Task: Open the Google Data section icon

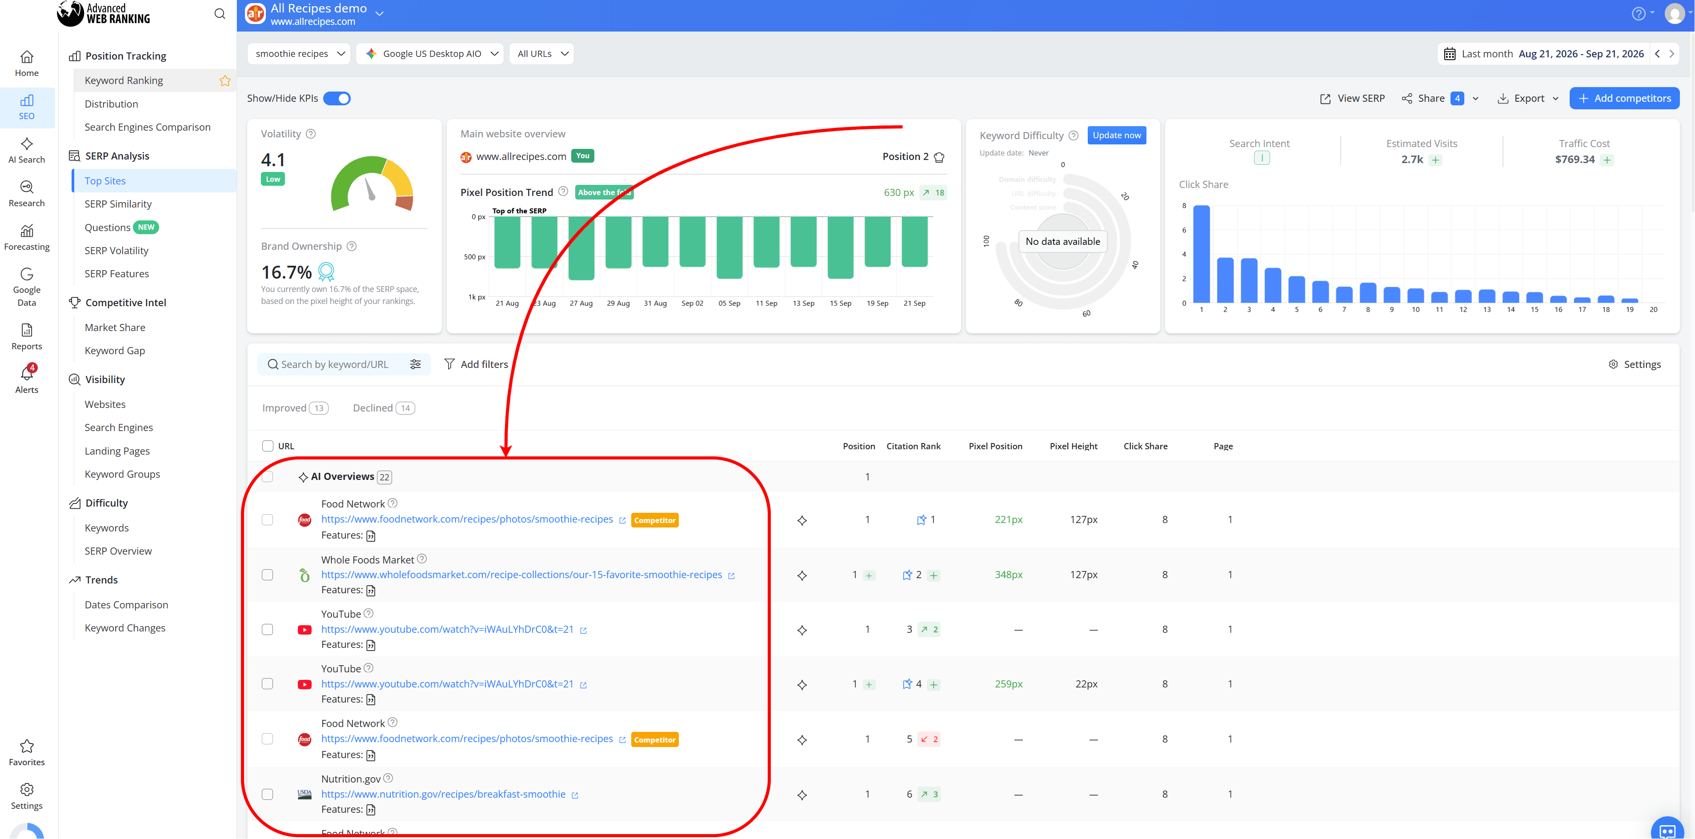Action: coord(26,274)
